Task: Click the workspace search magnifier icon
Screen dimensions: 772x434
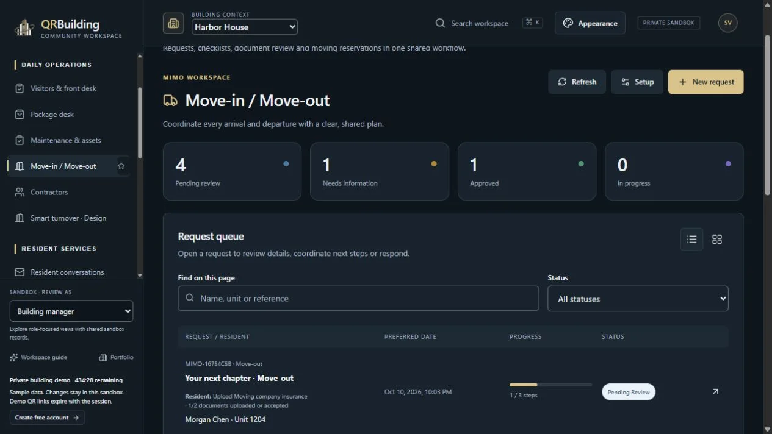Action: pyautogui.click(x=440, y=23)
